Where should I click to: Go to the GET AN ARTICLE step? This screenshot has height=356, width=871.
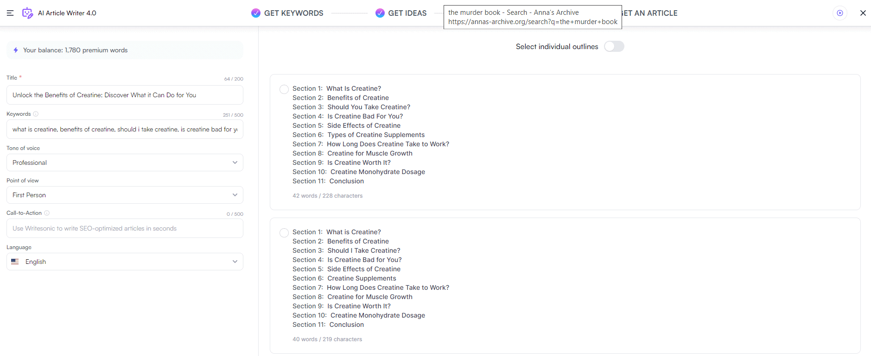pos(650,13)
